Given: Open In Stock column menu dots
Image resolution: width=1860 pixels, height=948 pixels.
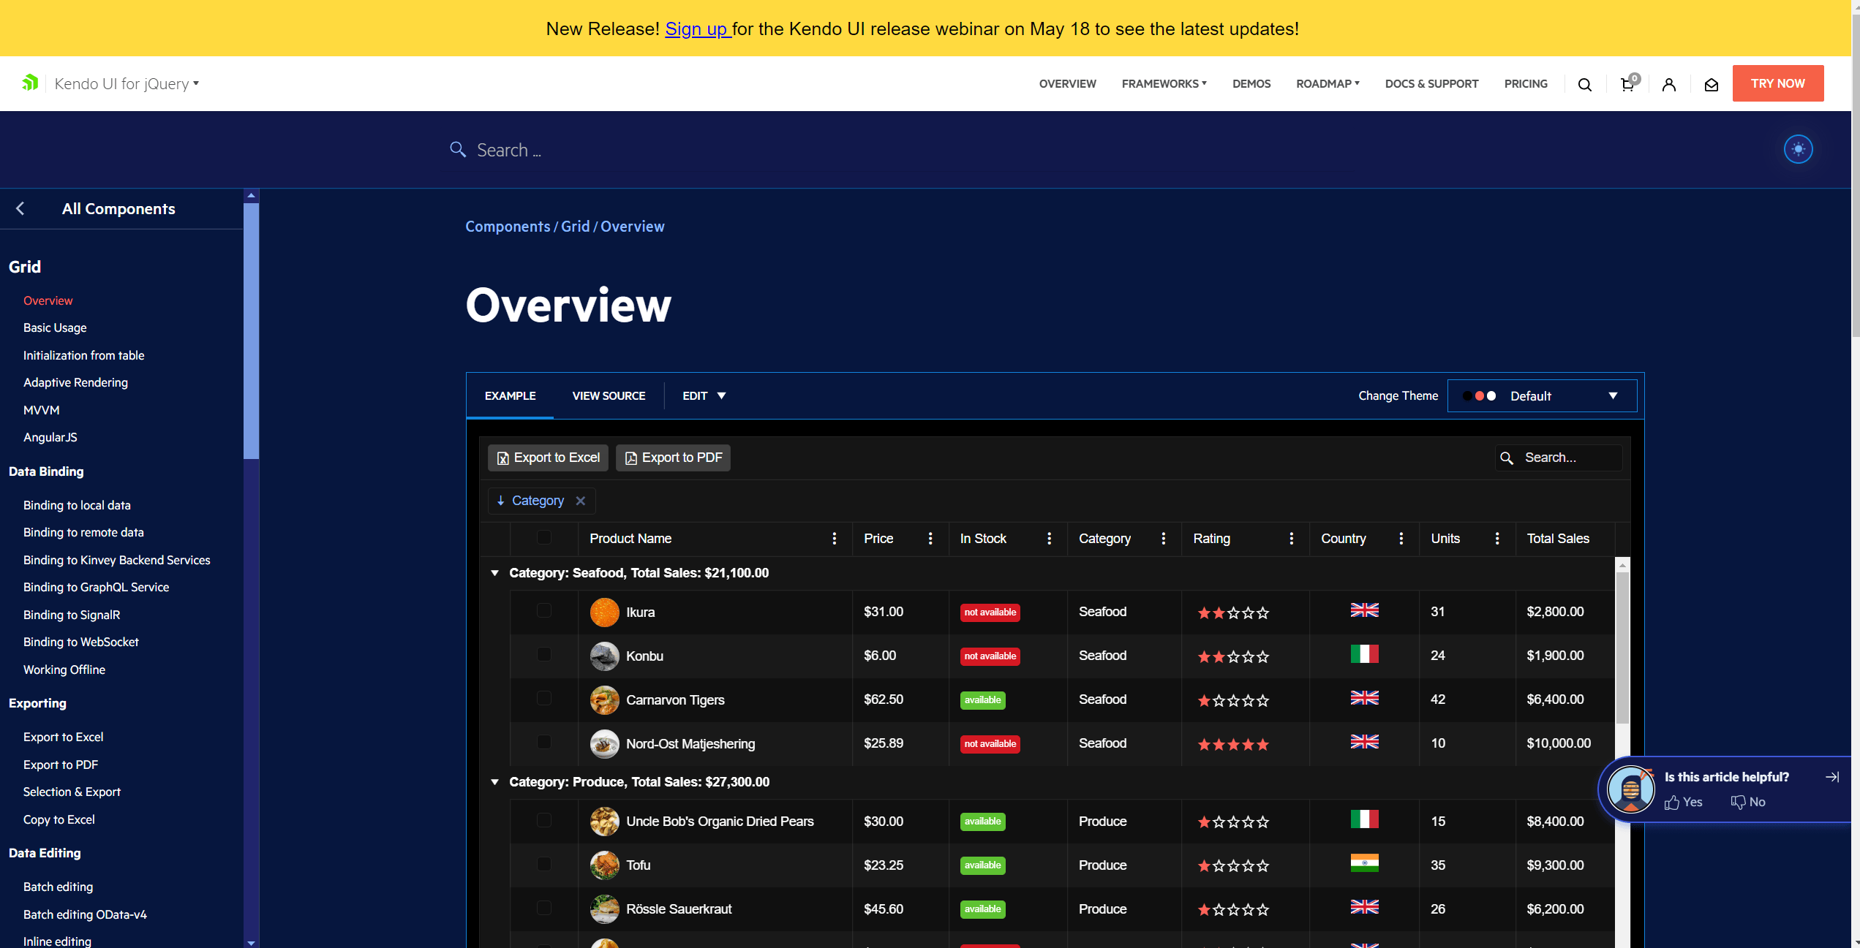Looking at the screenshot, I should [x=1049, y=539].
